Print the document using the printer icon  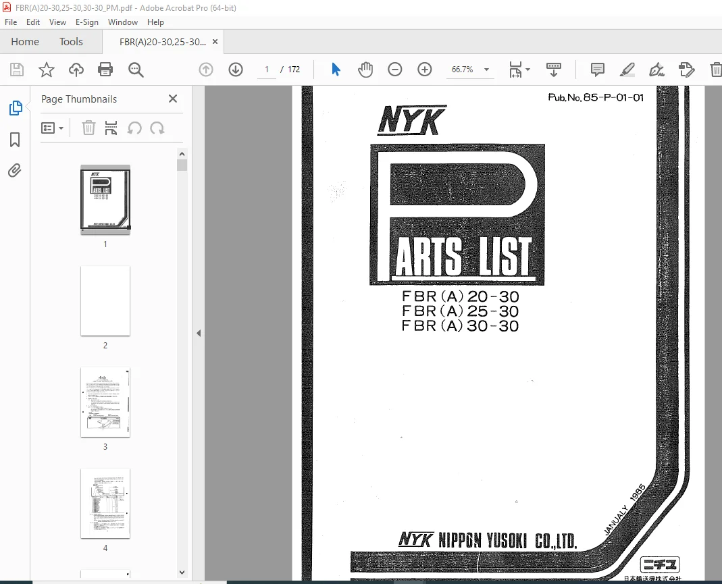coord(105,70)
